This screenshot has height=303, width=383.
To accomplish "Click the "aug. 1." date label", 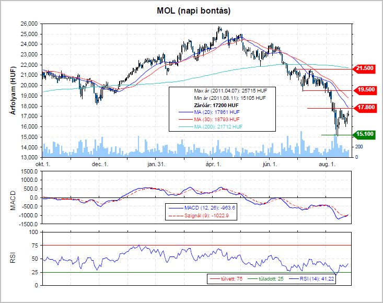I will [327, 165].
